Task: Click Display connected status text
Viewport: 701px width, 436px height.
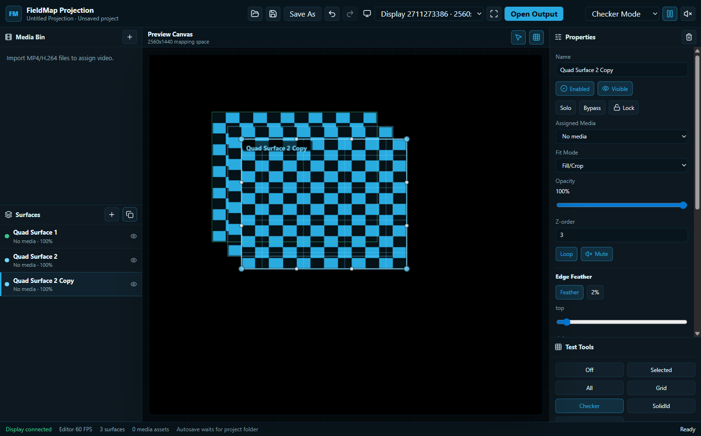Action: (x=28, y=429)
